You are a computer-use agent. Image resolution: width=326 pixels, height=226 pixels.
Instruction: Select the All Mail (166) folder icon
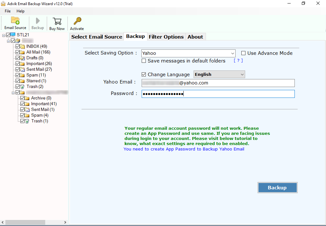22,52
